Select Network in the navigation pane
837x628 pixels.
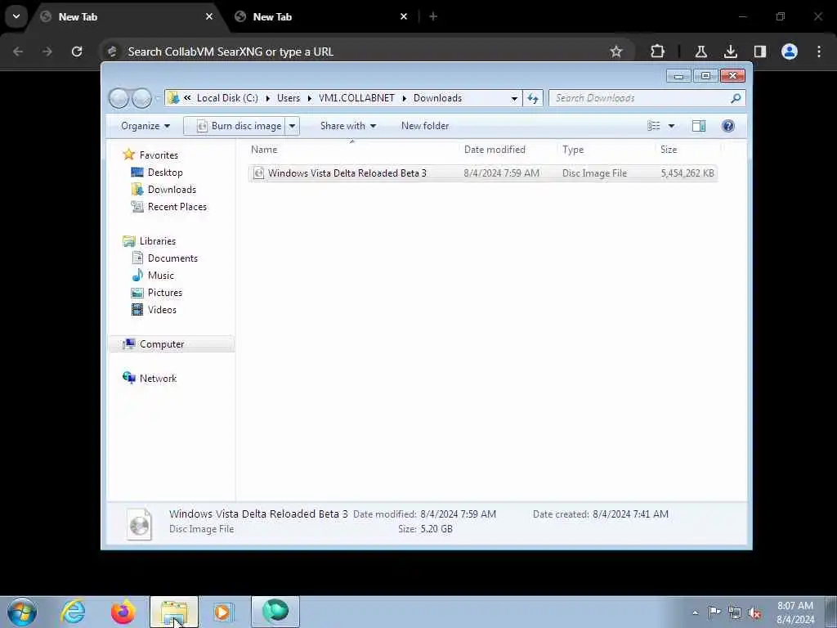click(158, 378)
